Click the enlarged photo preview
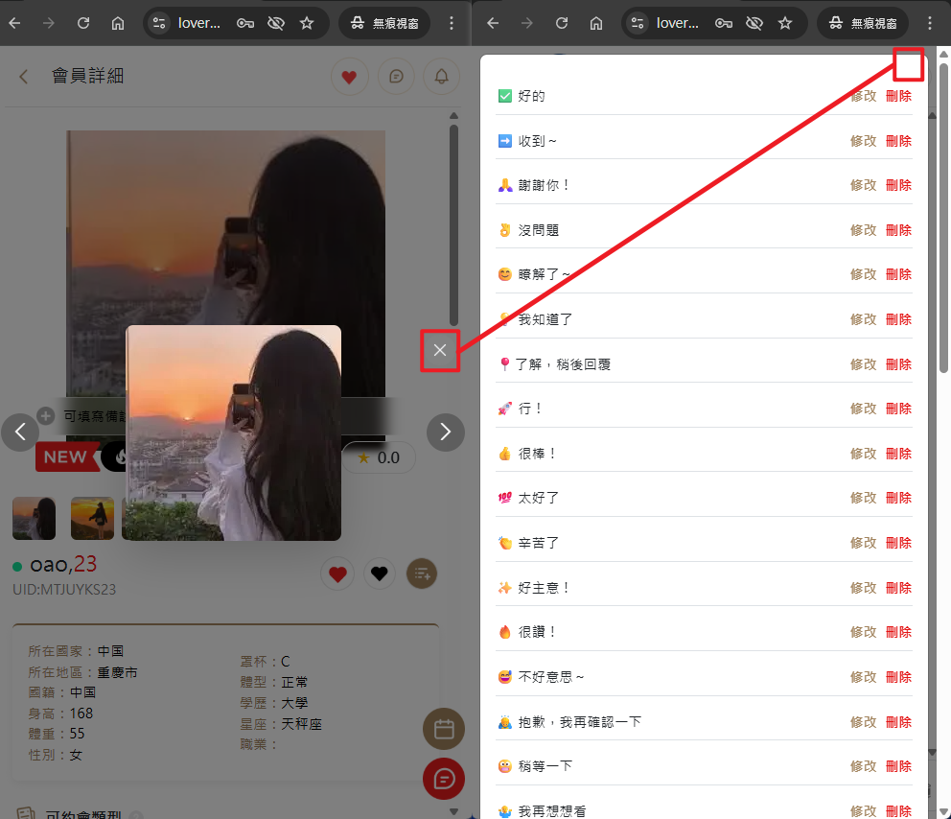This screenshot has height=819, width=951. (234, 433)
